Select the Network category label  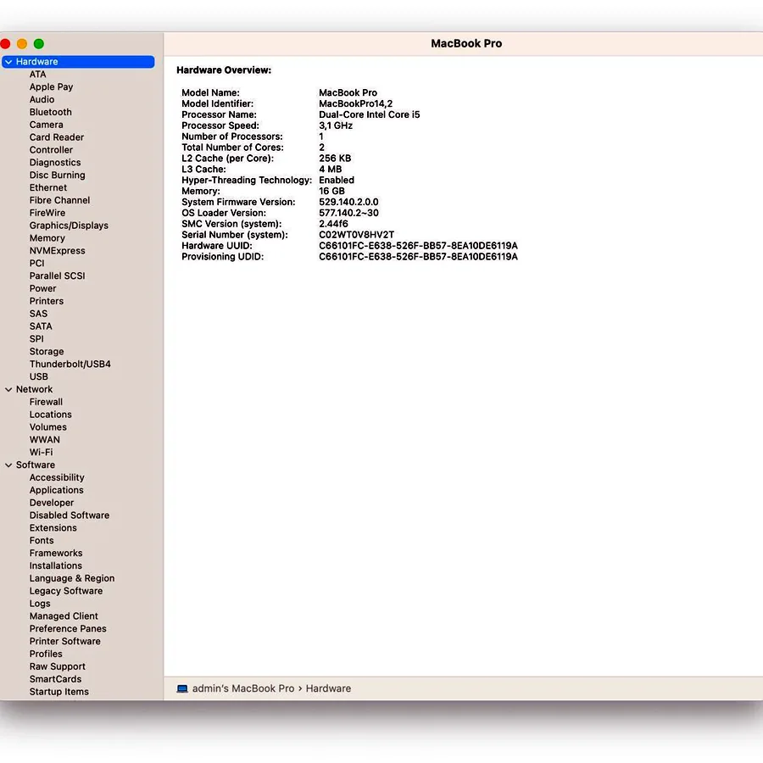click(x=34, y=390)
